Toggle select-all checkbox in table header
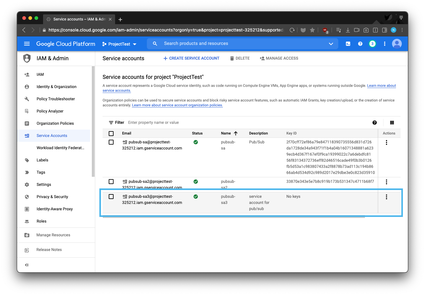 tap(111, 134)
